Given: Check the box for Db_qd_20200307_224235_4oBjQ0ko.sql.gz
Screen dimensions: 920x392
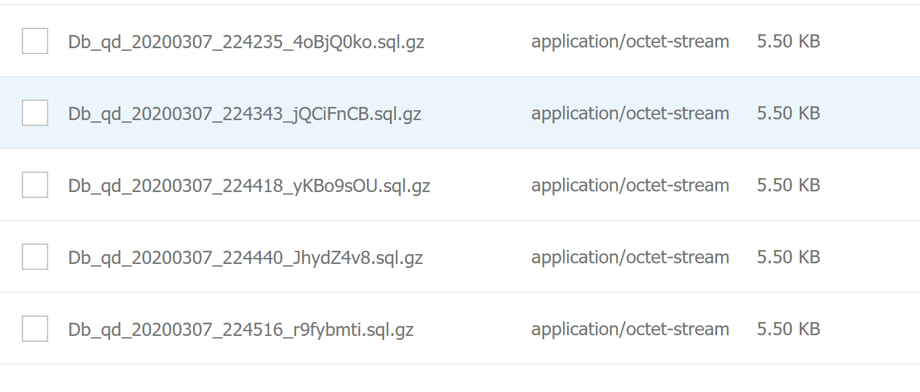Looking at the screenshot, I should pyautogui.click(x=35, y=41).
